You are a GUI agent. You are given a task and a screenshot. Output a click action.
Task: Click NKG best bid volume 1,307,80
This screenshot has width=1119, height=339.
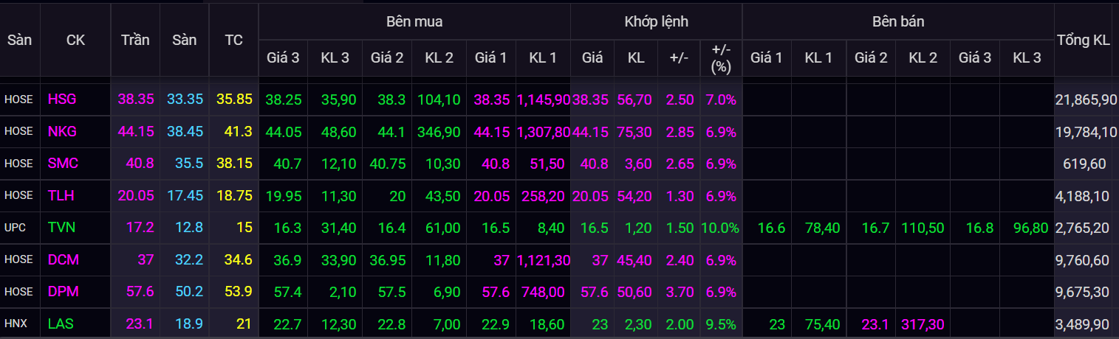click(x=544, y=131)
